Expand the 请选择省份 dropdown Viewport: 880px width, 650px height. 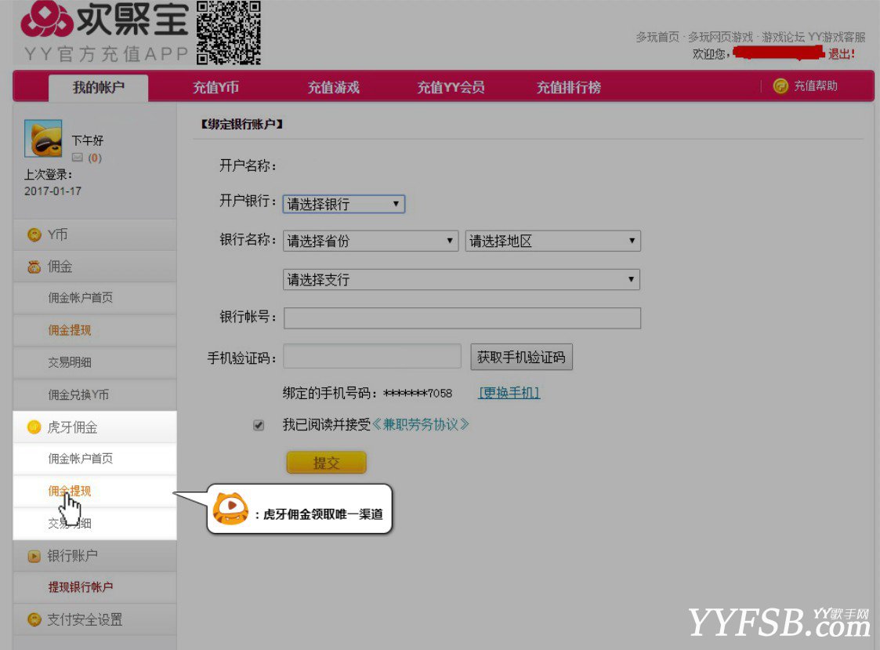point(371,241)
